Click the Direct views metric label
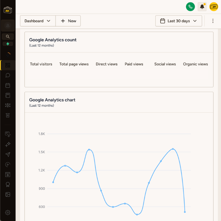Viewport: 221px width, 221px height. tap(107, 64)
